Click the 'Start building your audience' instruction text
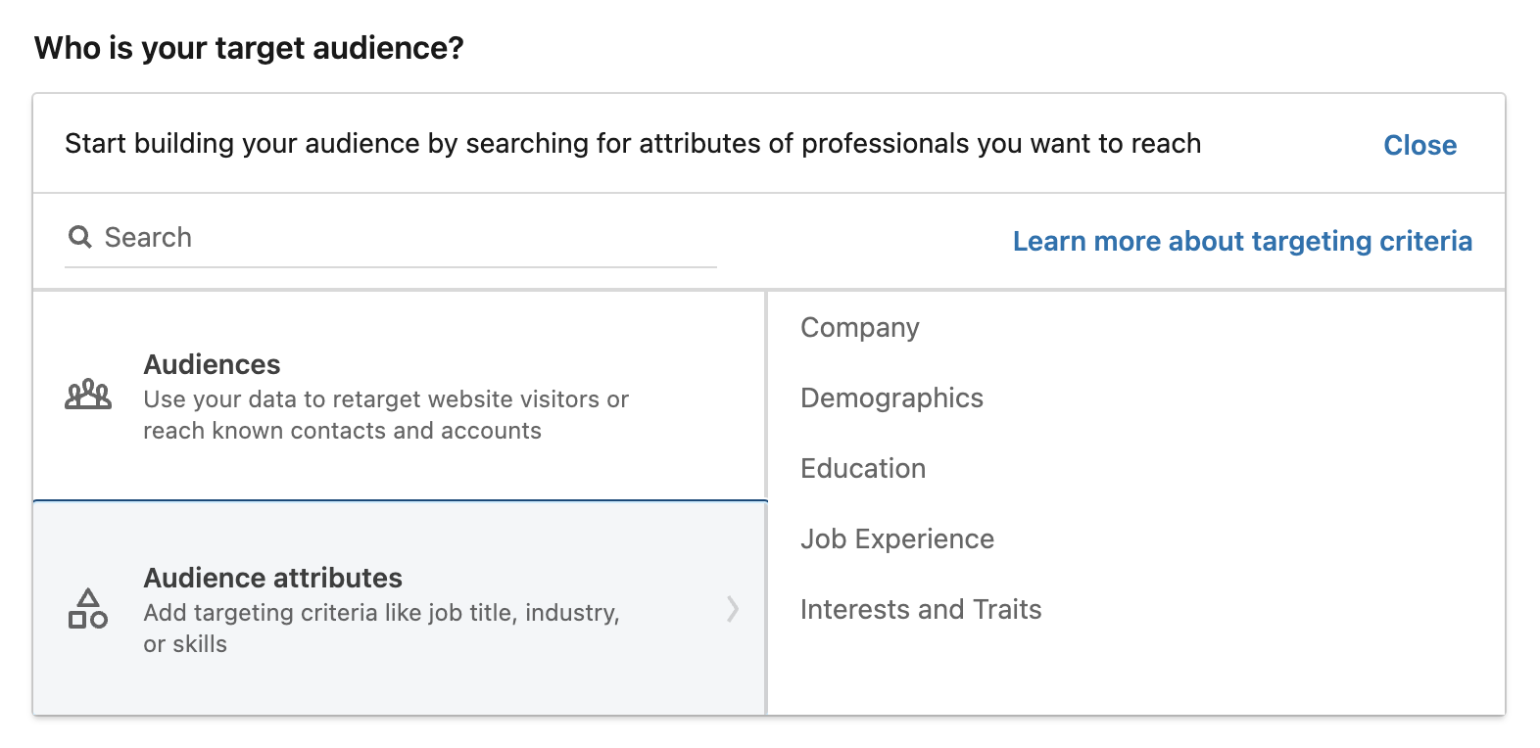The height and width of the screenshot is (748, 1540). point(633,144)
